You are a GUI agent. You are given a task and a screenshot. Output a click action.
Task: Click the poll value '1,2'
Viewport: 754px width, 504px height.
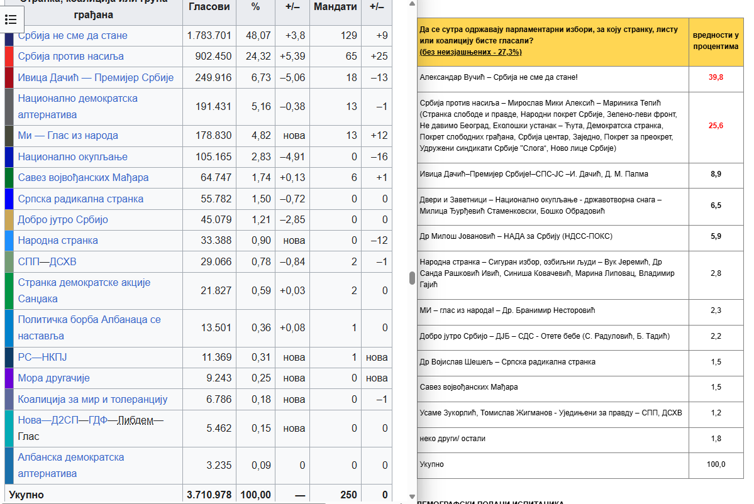(x=716, y=413)
